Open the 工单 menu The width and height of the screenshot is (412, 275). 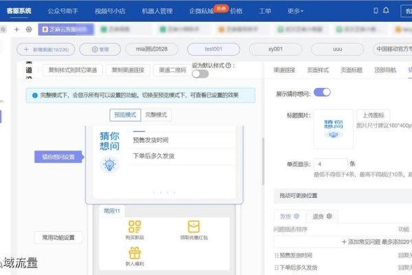point(265,11)
